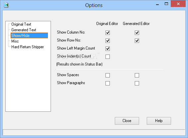Open the Misc options category

point(15,41)
